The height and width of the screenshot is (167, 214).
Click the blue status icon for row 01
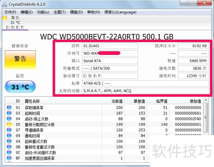(x=9, y=107)
